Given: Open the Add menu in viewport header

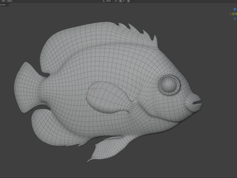Looking at the screenshot, I should 3,1.
